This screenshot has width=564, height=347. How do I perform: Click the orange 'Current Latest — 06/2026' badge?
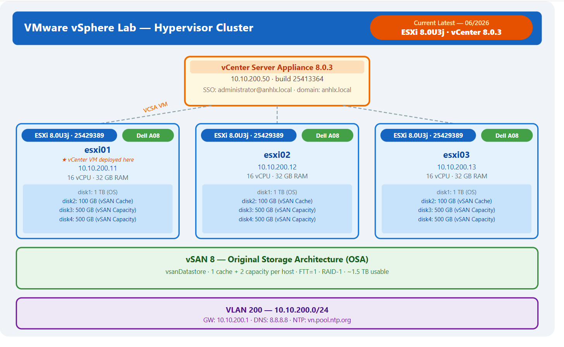click(x=451, y=27)
